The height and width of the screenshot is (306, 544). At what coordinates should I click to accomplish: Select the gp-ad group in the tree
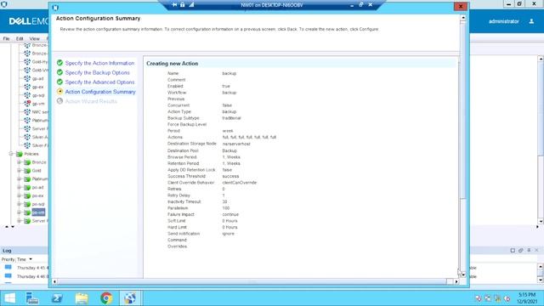click(37, 78)
